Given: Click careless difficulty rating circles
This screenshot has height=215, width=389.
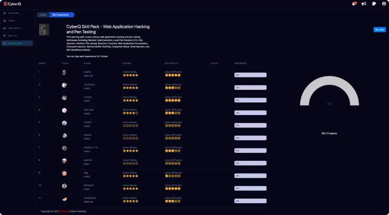Looking at the screenshot, I should 173,88.
